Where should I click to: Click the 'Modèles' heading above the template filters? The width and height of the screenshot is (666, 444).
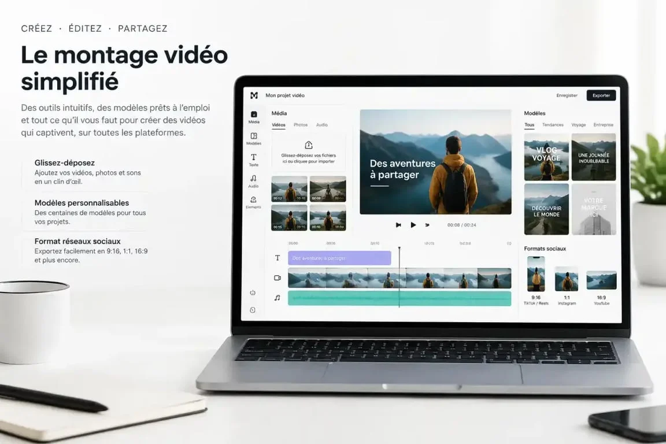click(535, 113)
